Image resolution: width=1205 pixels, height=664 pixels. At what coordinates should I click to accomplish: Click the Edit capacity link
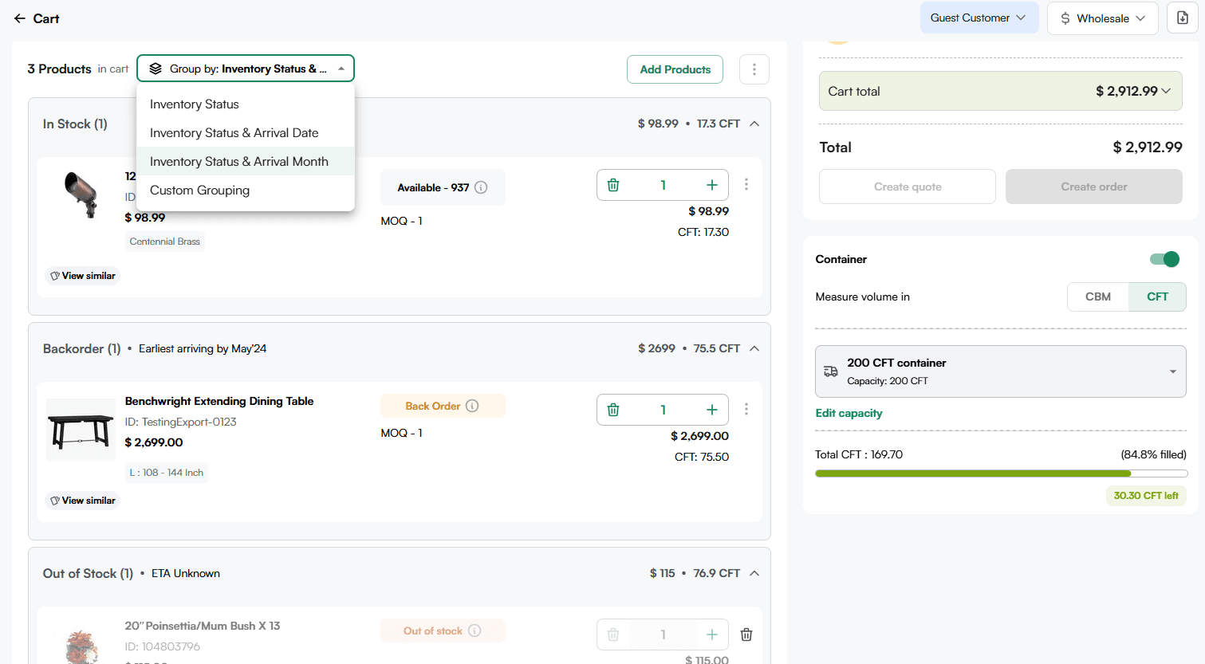pyautogui.click(x=849, y=413)
